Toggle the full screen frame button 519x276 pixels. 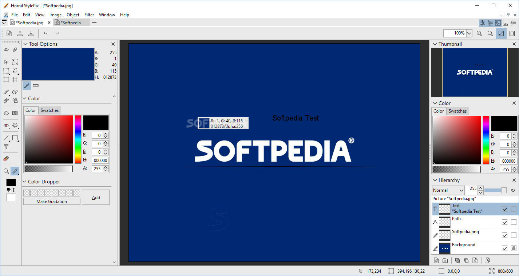(512, 33)
